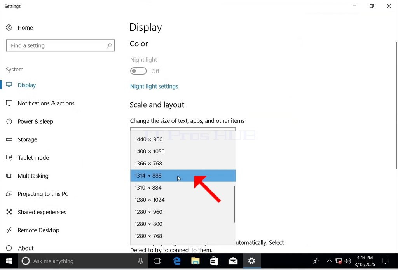
Task: Open Storage settings page
Action: 28,139
